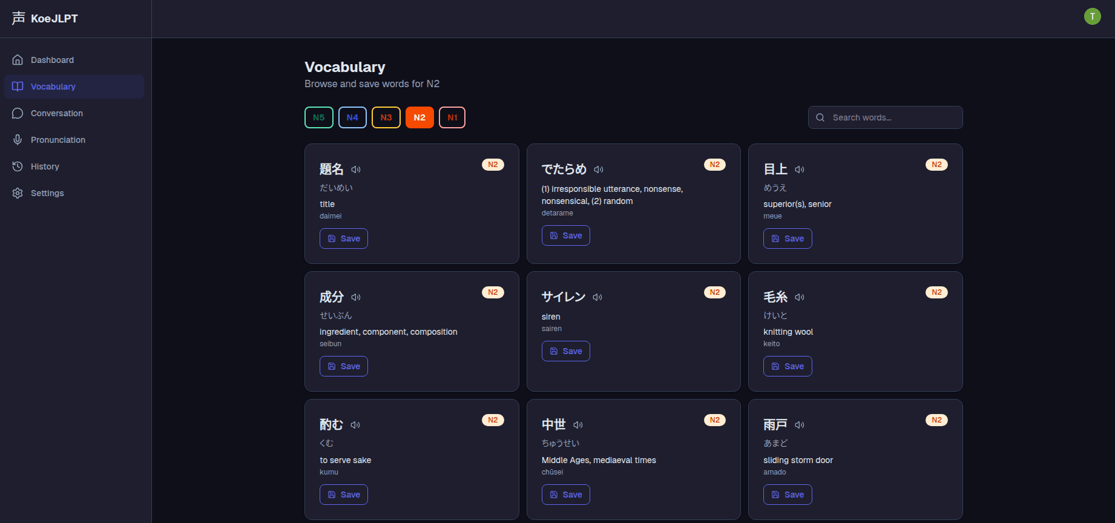Play audio for でたらめ
Viewport: 1115px width, 523px height.
click(599, 169)
